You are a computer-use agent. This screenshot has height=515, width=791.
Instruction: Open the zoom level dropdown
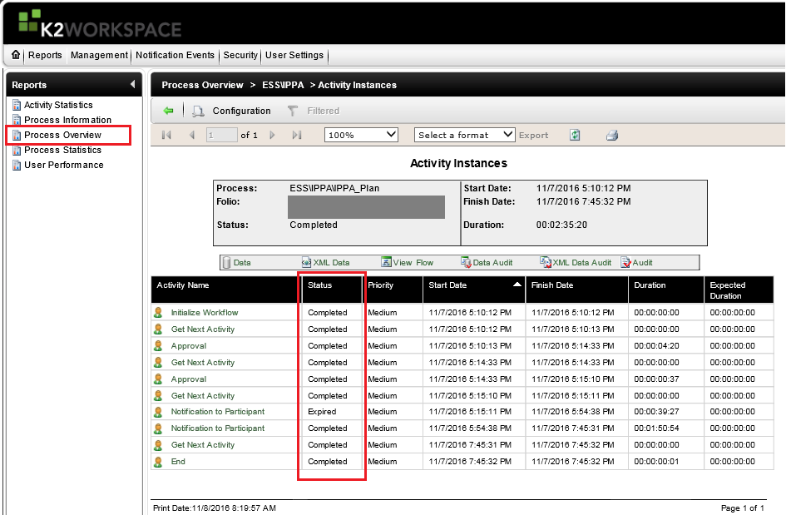coord(360,135)
